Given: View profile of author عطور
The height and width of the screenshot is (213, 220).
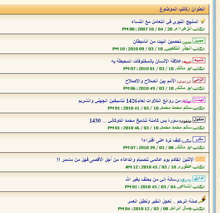Looking at the screenshot, I should 185,167.
